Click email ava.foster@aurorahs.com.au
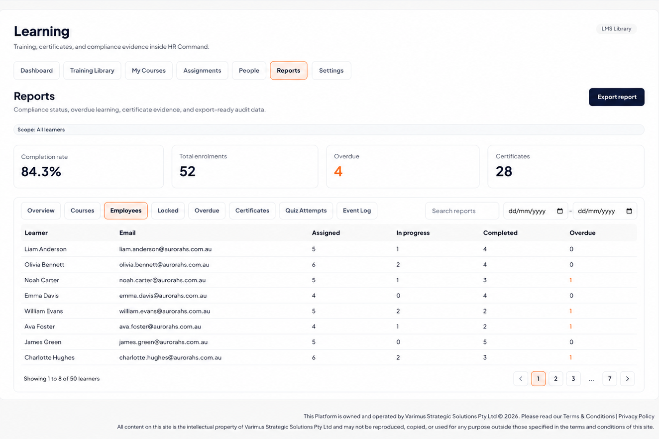 coord(160,327)
